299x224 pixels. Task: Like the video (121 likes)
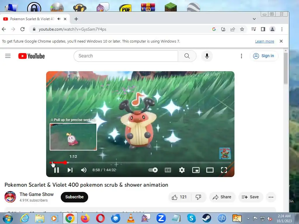179,197
